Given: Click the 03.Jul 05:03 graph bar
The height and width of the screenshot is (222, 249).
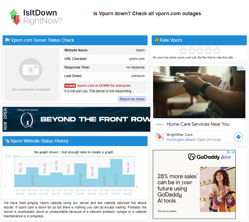Looking at the screenshot, I should 116,173.
